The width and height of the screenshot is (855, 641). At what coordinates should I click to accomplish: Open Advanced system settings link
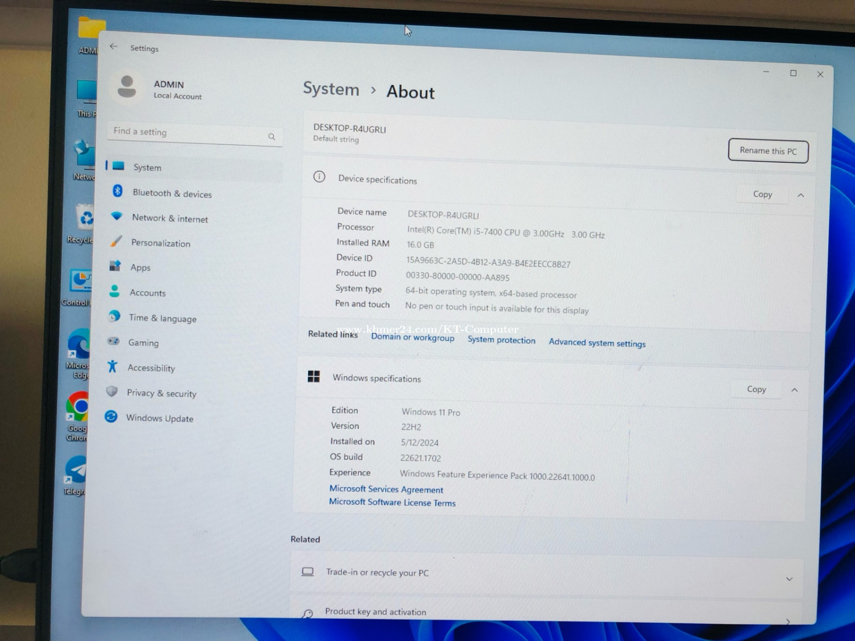pyautogui.click(x=597, y=343)
